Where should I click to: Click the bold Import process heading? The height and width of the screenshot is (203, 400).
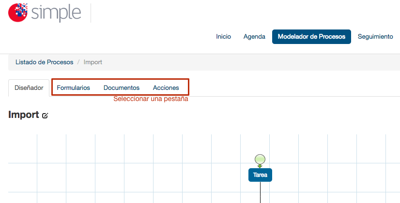24,115
